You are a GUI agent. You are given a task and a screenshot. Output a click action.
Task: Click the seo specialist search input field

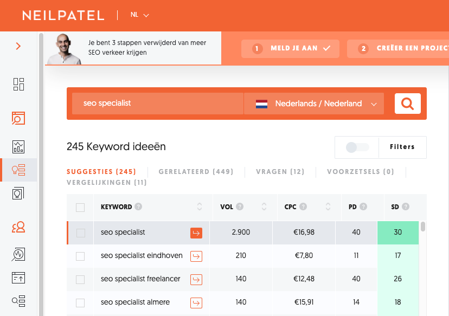pyautogui.click(x=157, y=103)
